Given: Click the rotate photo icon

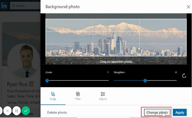Looking at the screenshot, I should (x=184, y=76).
